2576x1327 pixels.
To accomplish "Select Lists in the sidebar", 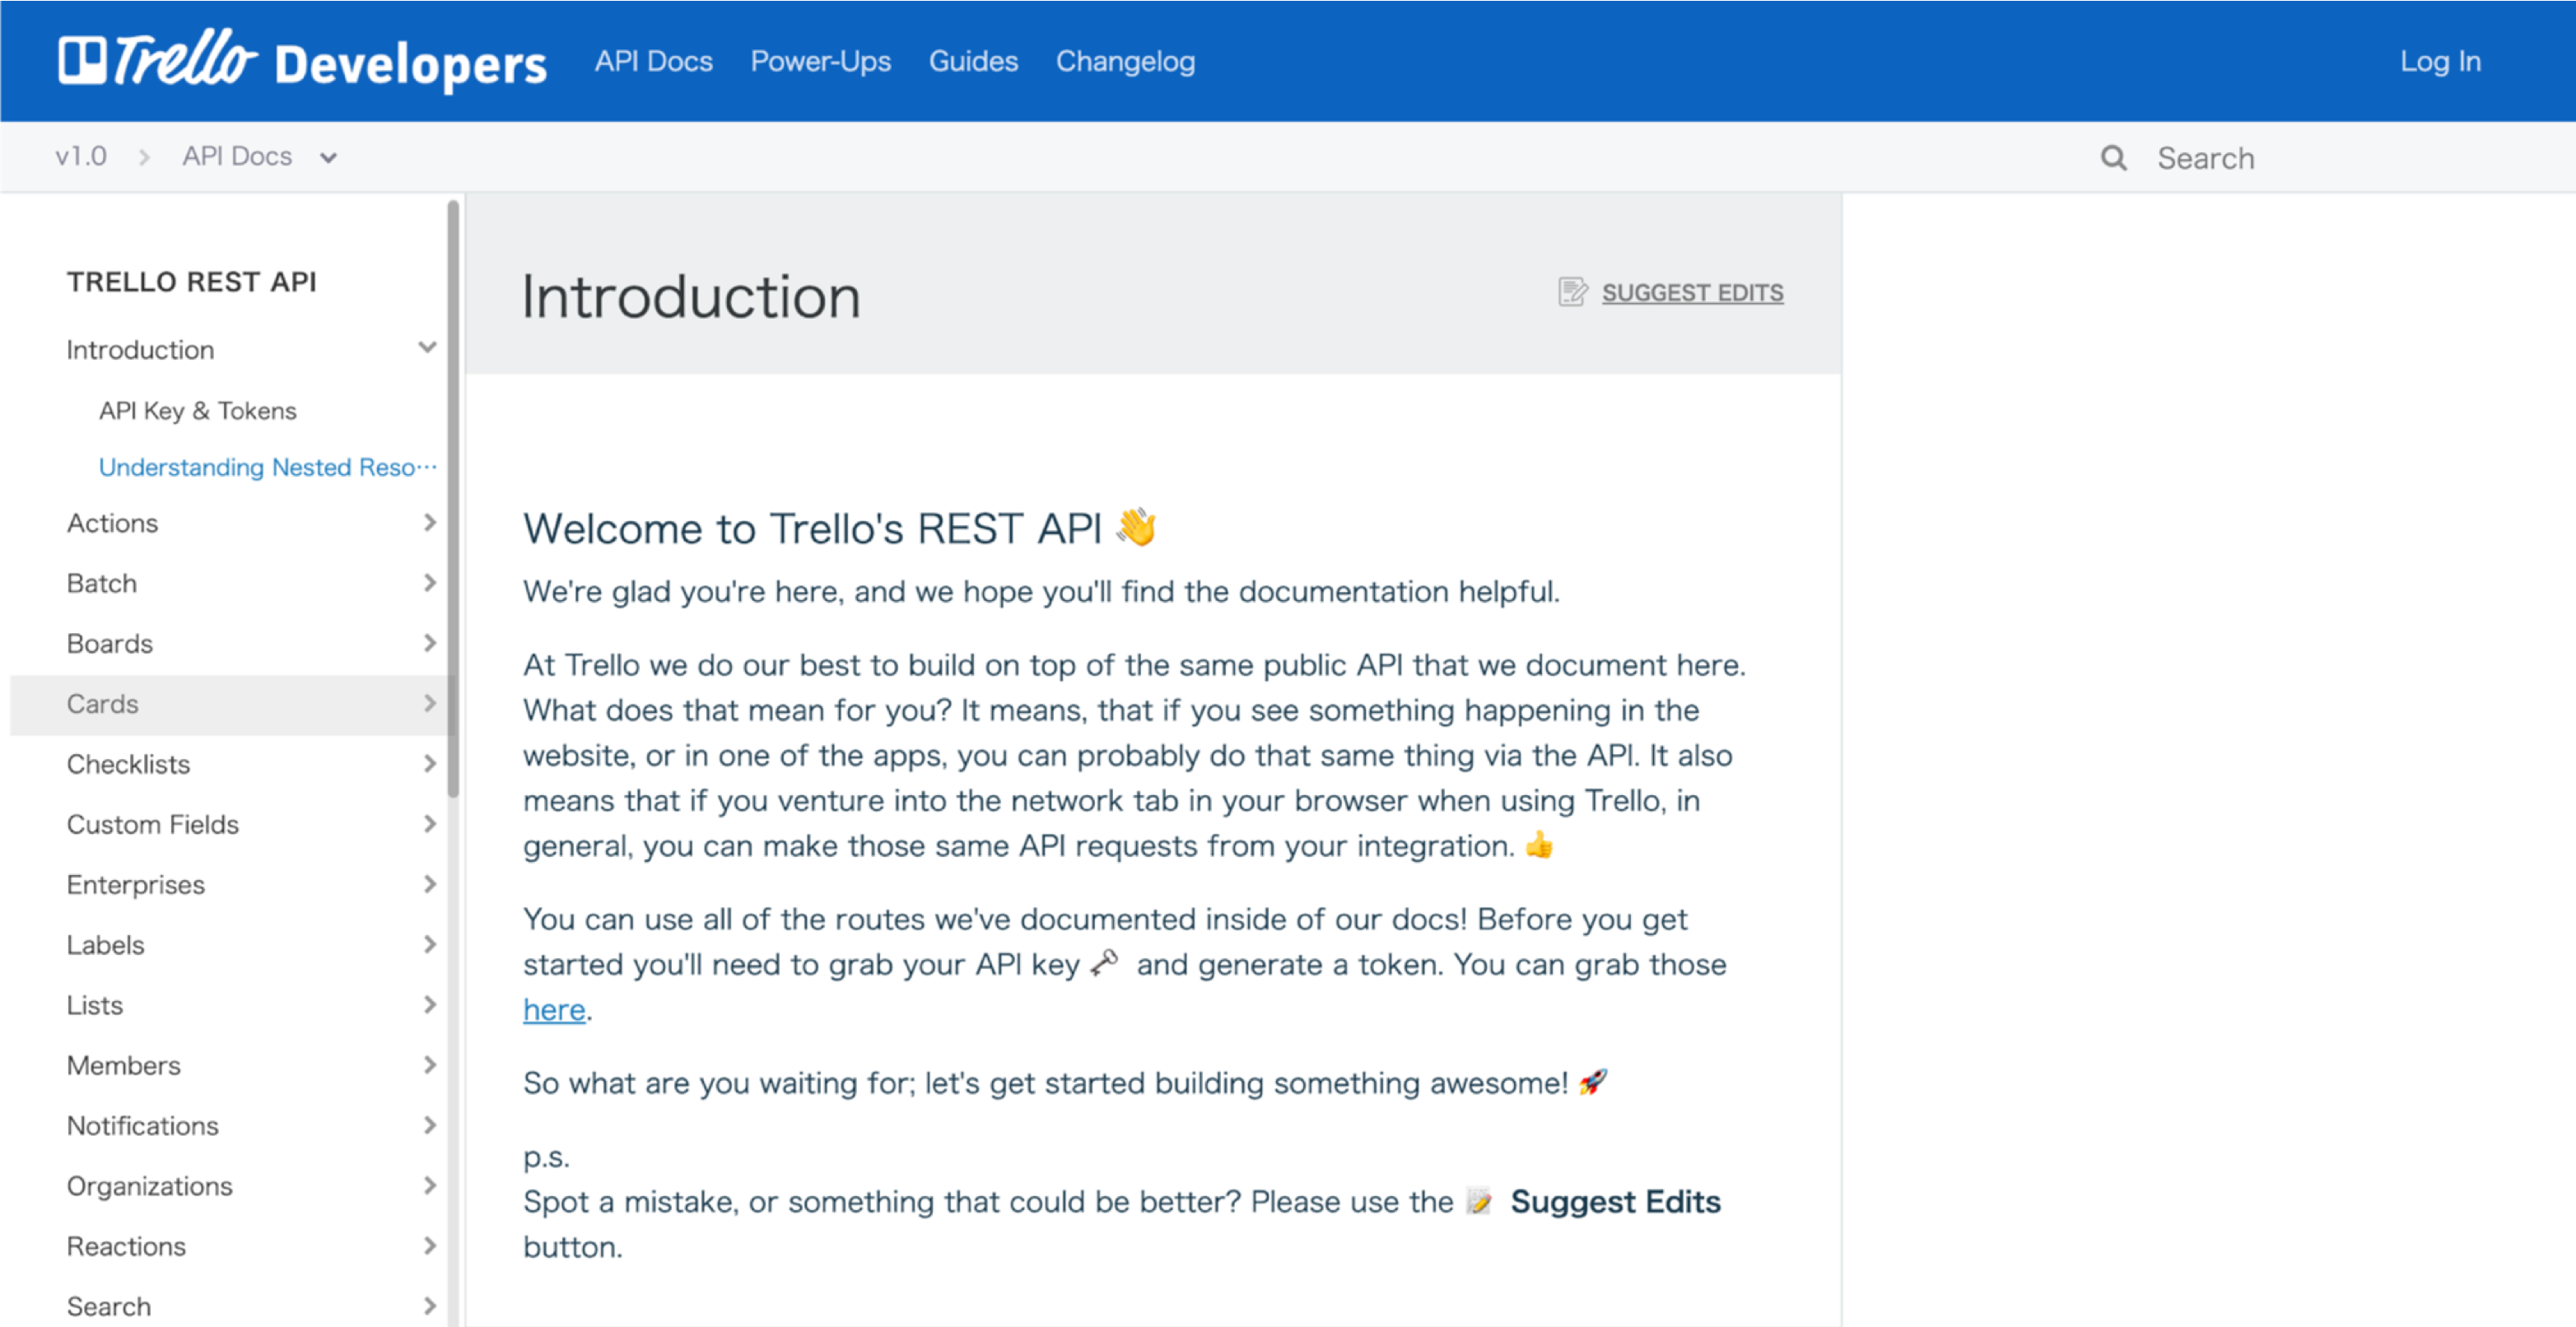I will (94, 1005).
